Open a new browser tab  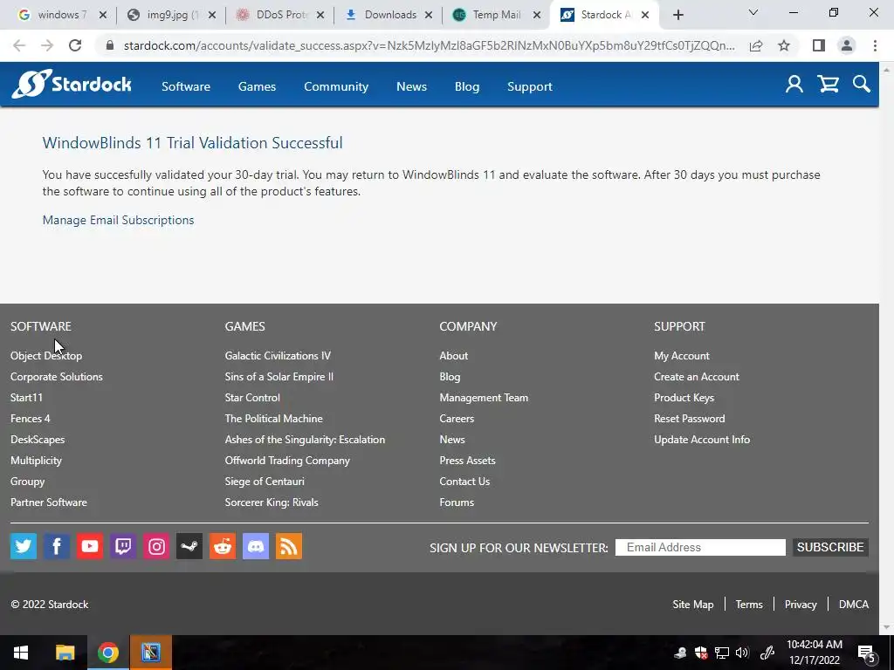pyautogui.click(x=677, y=16)
